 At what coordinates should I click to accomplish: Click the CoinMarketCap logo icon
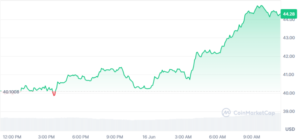(x=226, y=112)
